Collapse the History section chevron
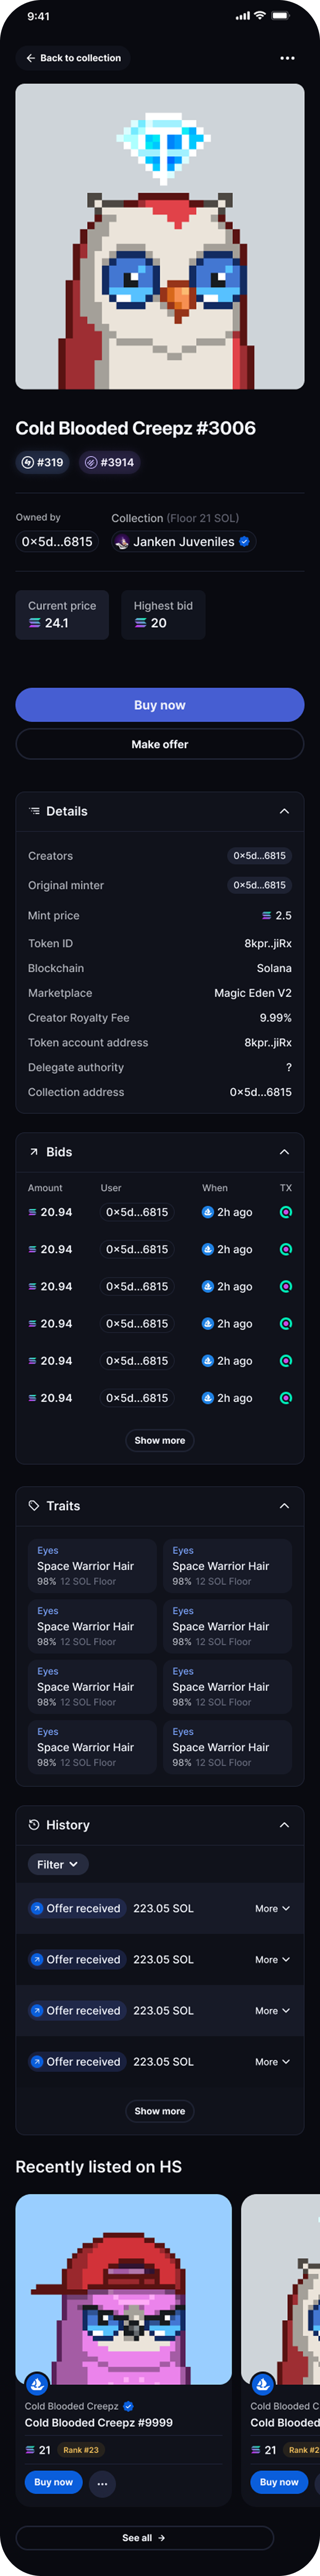The image size is (320, 2576). pos(284,1825)
